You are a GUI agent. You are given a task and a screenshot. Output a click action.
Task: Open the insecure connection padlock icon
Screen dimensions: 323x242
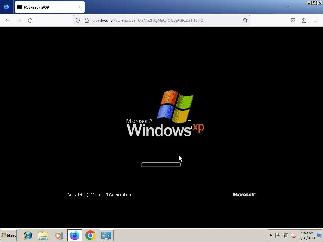(x=87, y=20)
